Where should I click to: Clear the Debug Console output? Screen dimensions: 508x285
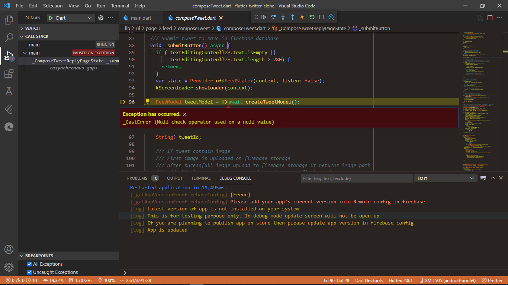483,178
